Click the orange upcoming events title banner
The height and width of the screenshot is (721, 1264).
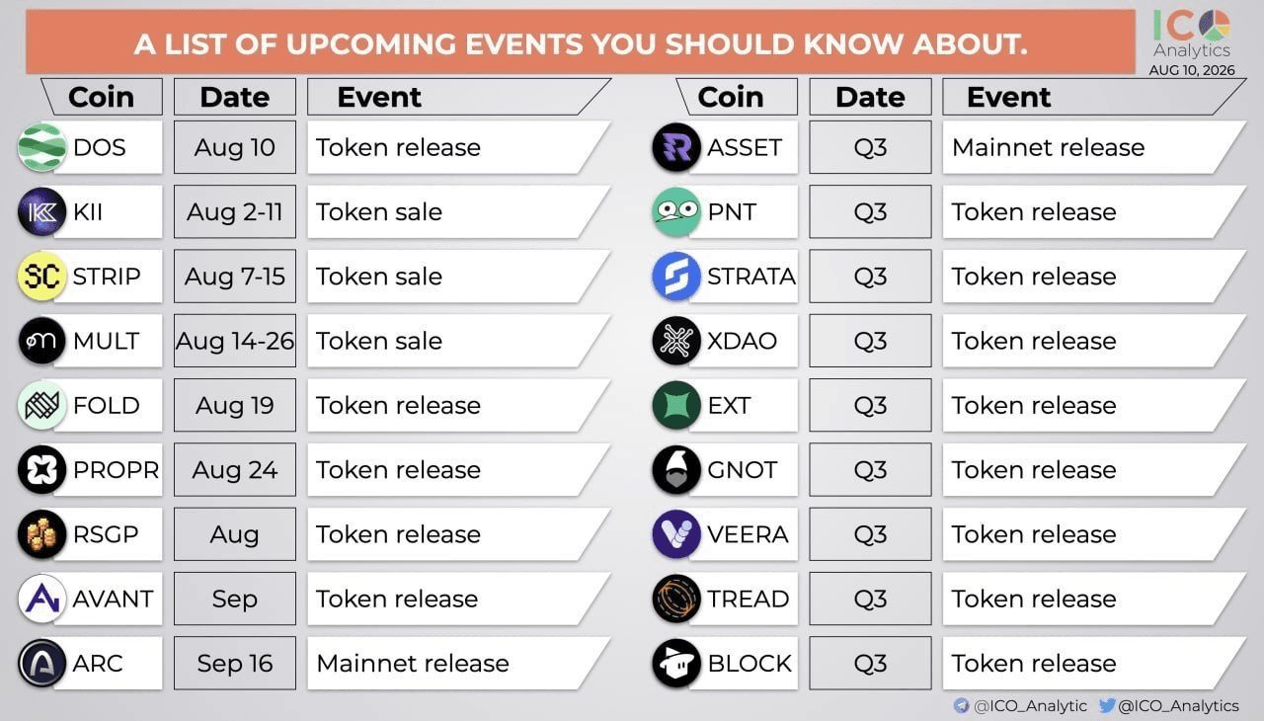tap(581, 42)
